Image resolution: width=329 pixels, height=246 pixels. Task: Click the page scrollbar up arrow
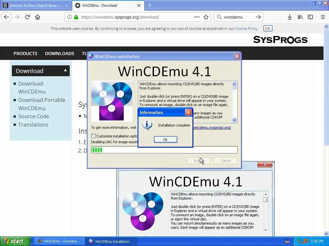click(x=326, y=27)
